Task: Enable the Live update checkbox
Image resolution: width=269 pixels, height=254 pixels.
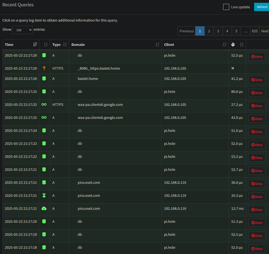Action: click(x=226, y=7)
